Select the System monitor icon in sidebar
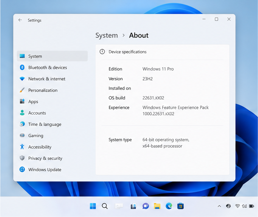 [x=22, y=56]
